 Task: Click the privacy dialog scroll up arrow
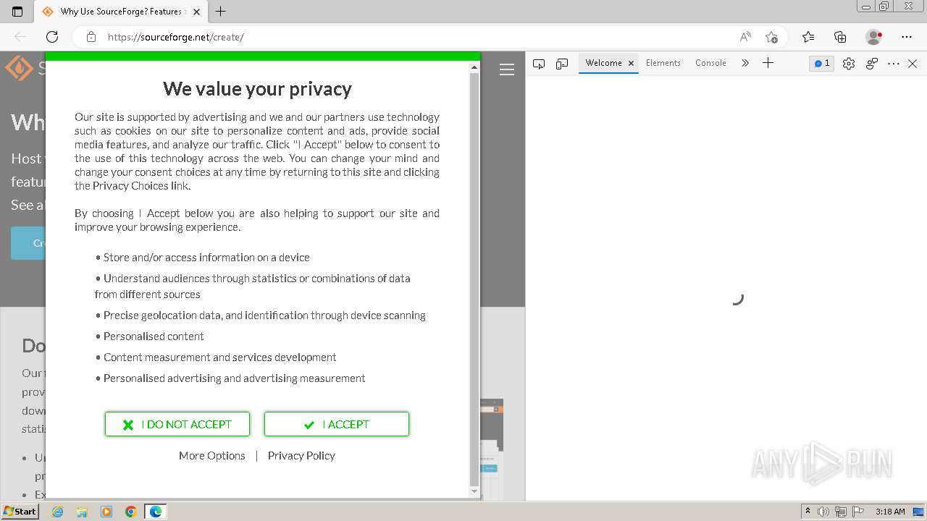pyautogui.click(x=474, y=67)
